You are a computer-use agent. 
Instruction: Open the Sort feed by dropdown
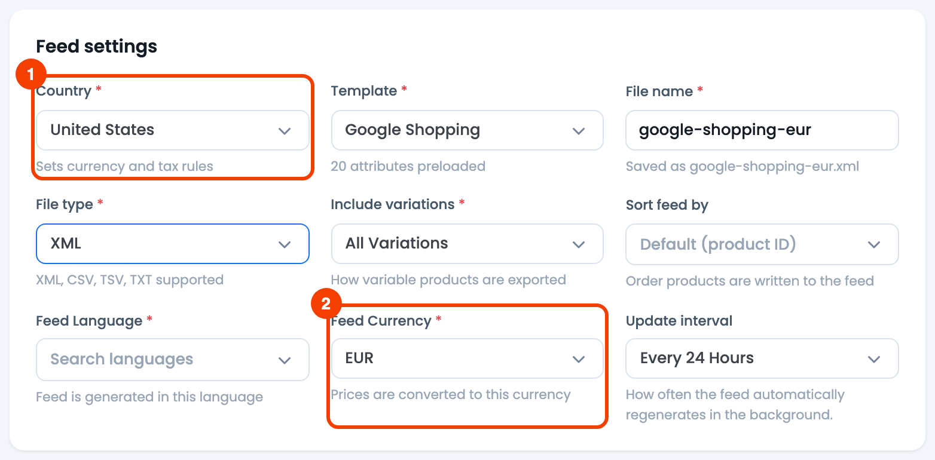pos(762,244)
